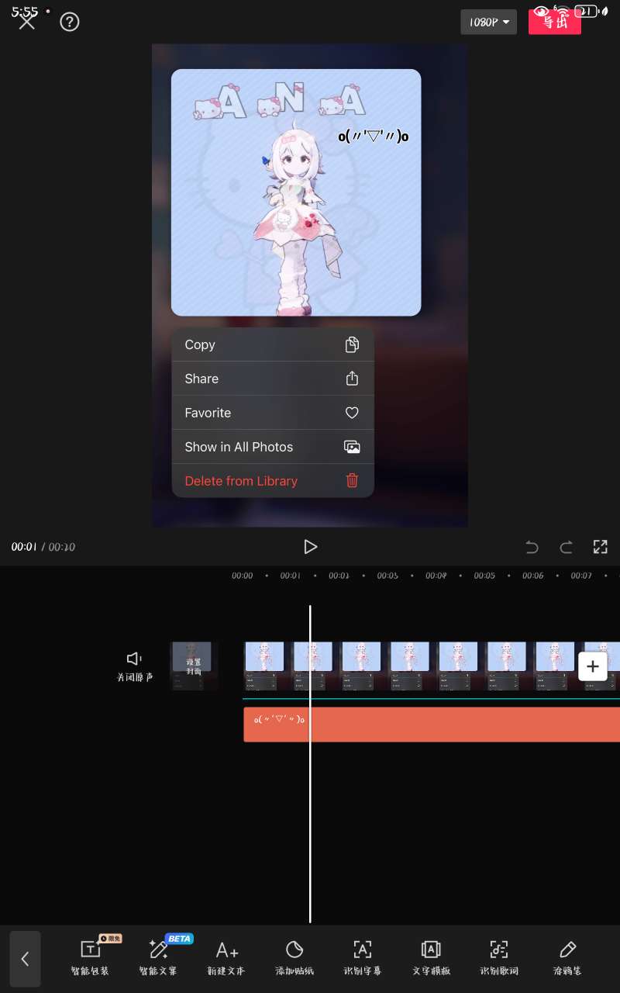Tap the red export button
This screenshot has height=993, width=620.
point(555,22)
